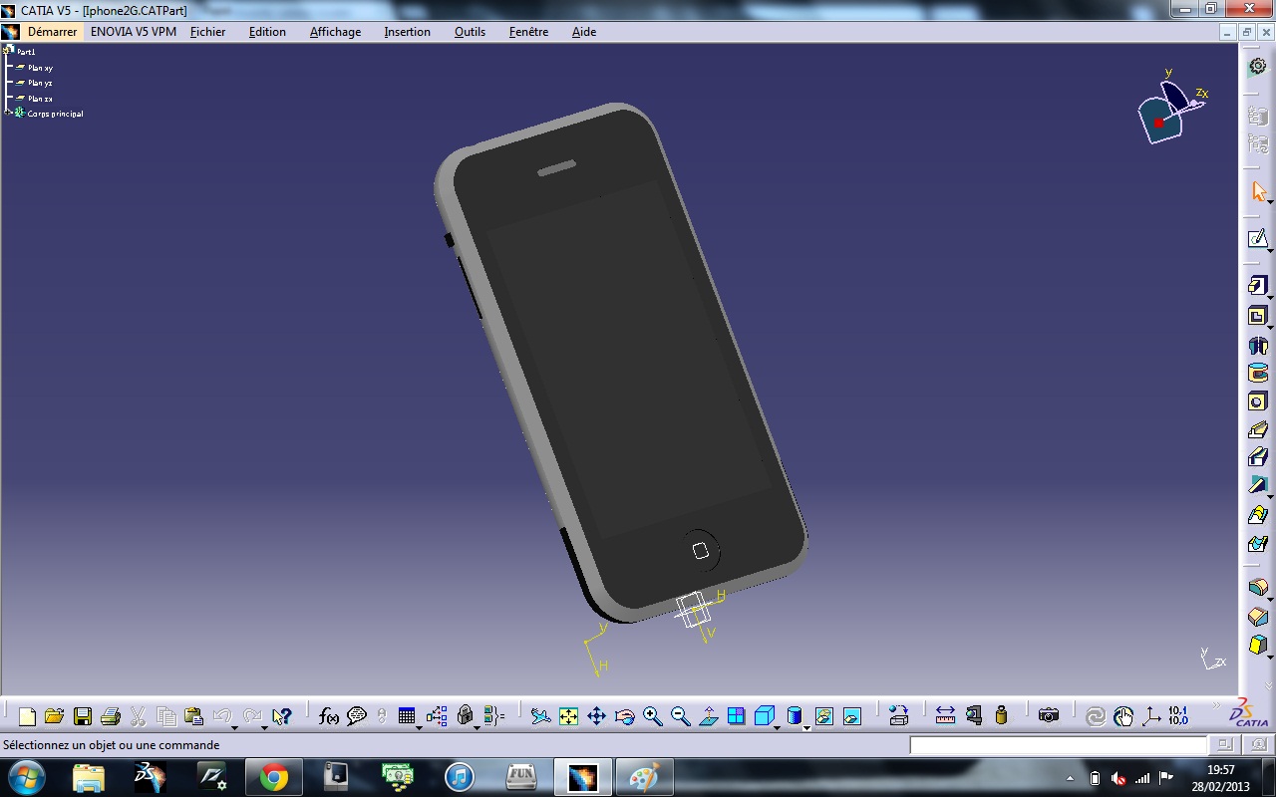Capture image with camera icon
This screenshot has width=1276, height=797.
tap(1048, 716)
